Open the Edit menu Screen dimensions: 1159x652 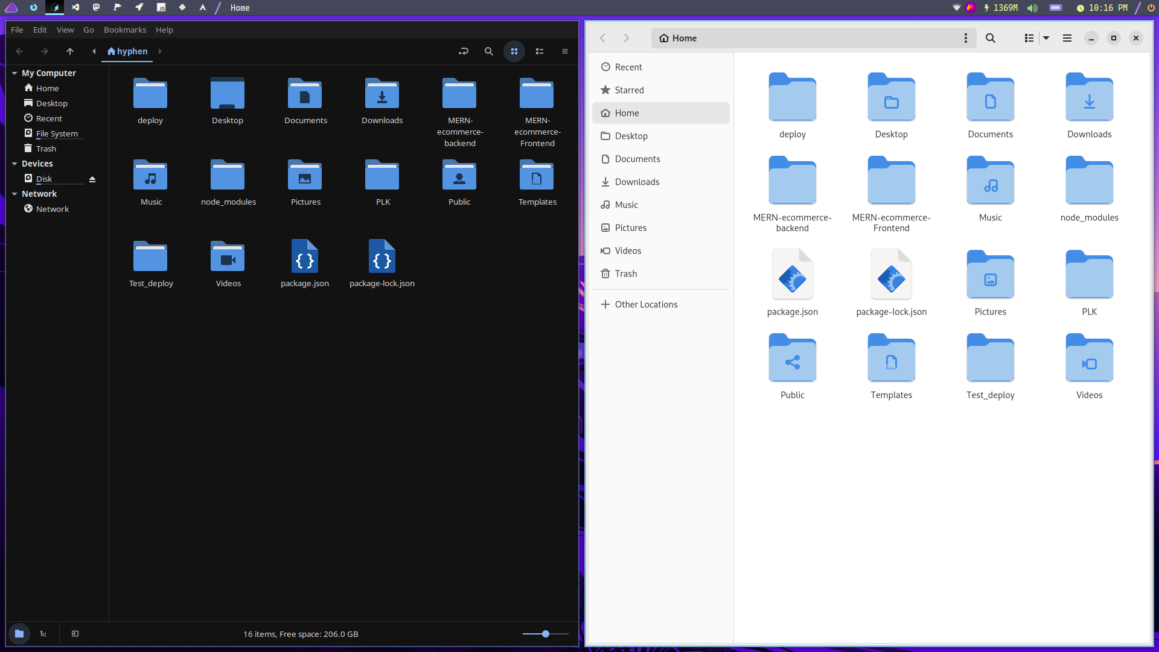point(40,30)
